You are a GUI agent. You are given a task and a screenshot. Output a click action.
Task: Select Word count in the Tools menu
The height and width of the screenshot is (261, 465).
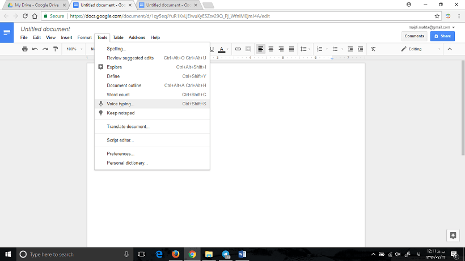(x=118, y=95)
